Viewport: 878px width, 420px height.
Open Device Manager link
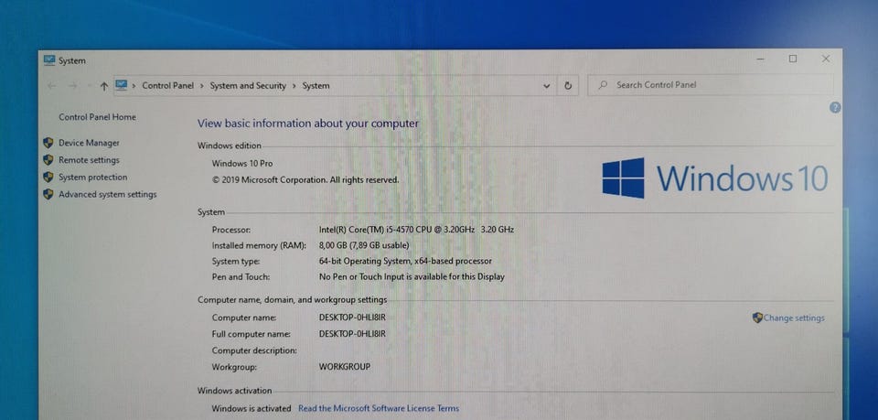[x=89, y=143]
